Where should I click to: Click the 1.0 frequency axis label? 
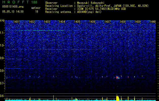click(x=2, y=46)
